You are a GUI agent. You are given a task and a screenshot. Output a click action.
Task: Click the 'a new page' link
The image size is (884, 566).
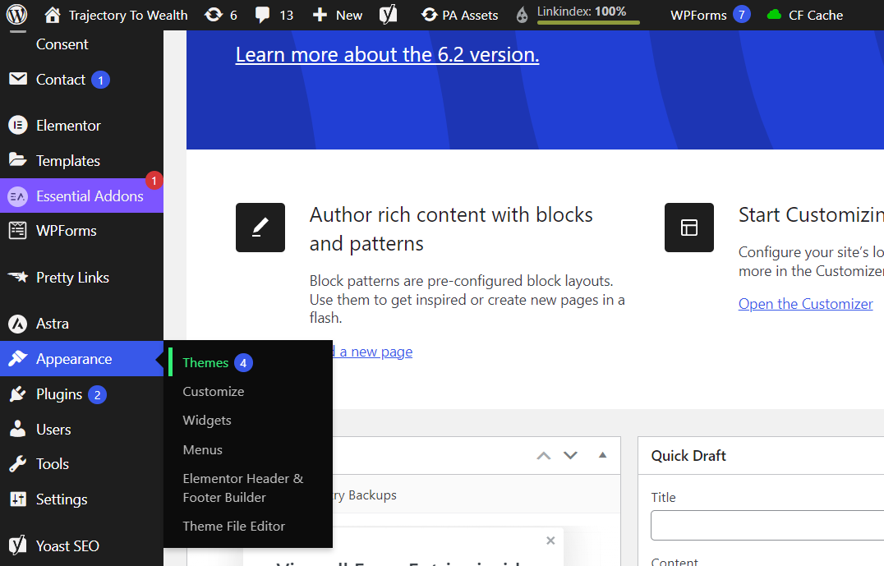tap(375, 352)
